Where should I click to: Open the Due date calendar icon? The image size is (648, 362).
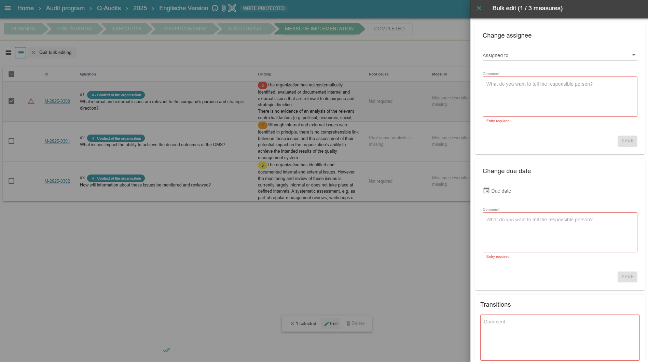[x=486, y=191]
